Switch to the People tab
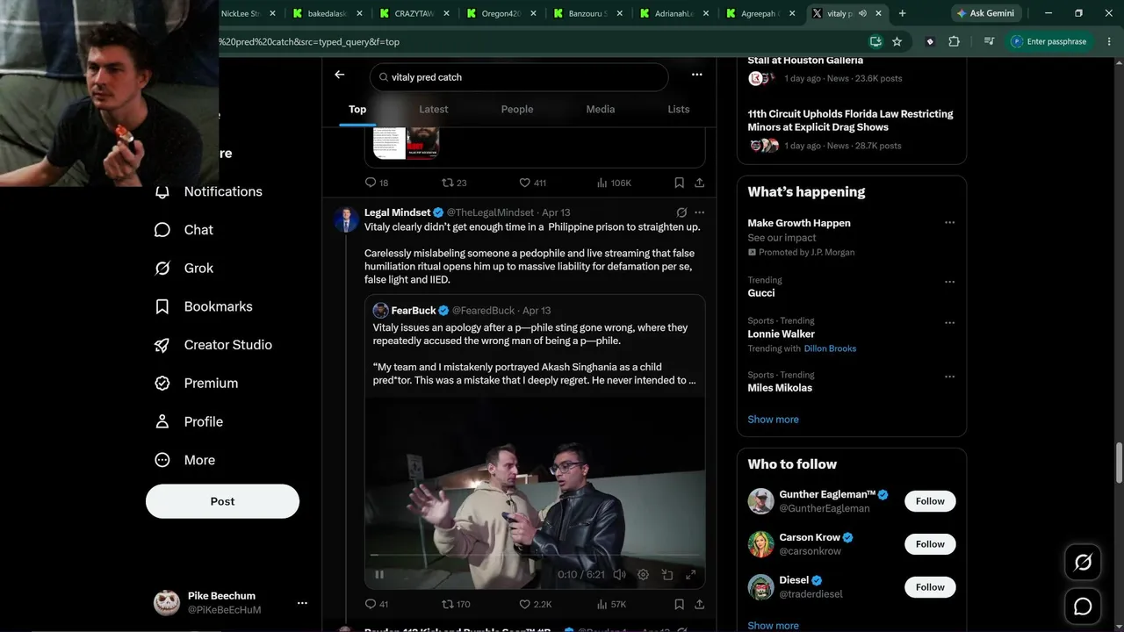 tap(517, 110)
